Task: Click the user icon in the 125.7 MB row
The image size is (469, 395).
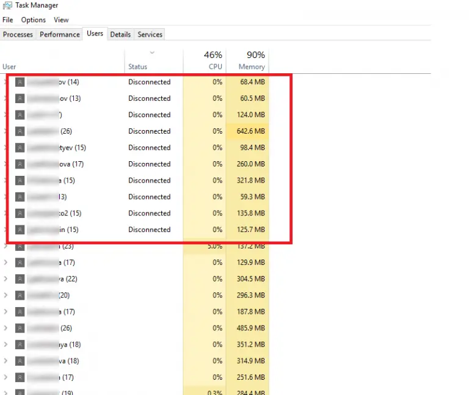Action: [20, 230]
